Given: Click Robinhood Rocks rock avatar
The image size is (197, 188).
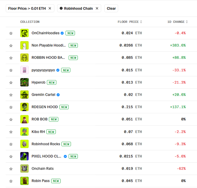Looking at the screenshot, I should click(24, 144).
